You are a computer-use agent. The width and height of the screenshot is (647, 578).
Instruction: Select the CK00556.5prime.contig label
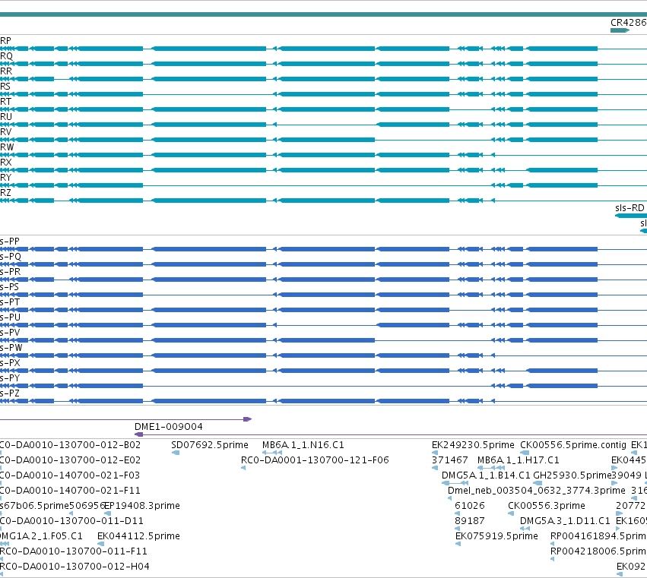pos(573,445)
